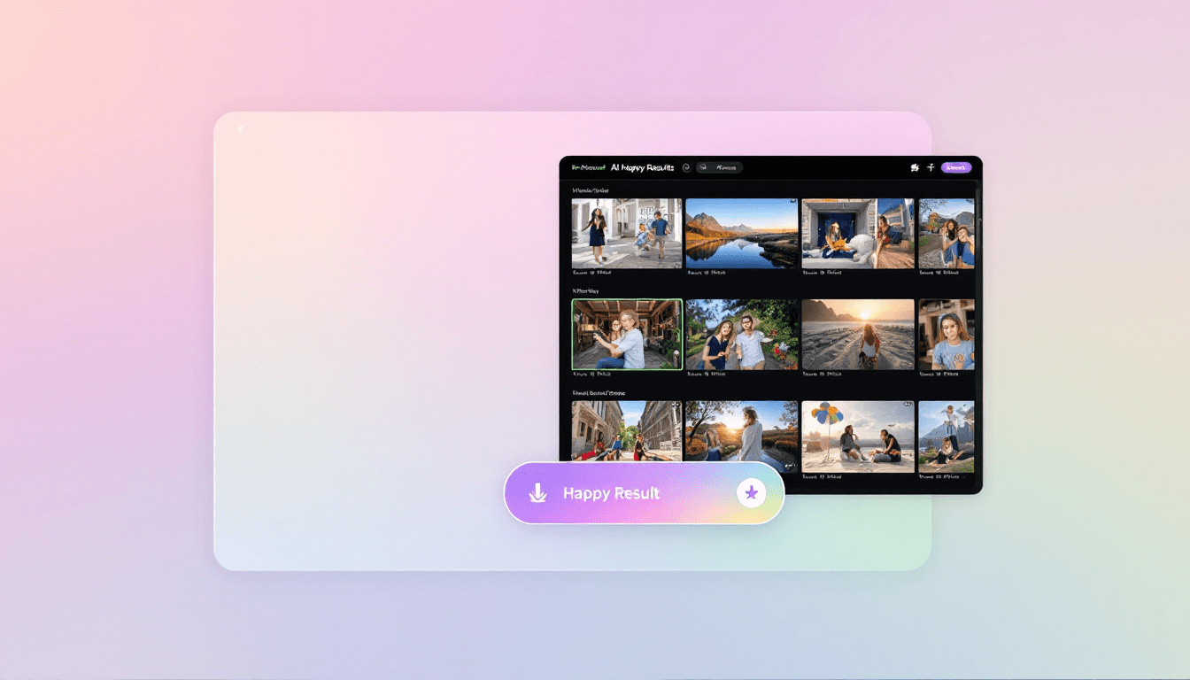Select the green-outlined thumbnail in second row
Viewport: 1190px width, 680px height.
pos(627,334)
